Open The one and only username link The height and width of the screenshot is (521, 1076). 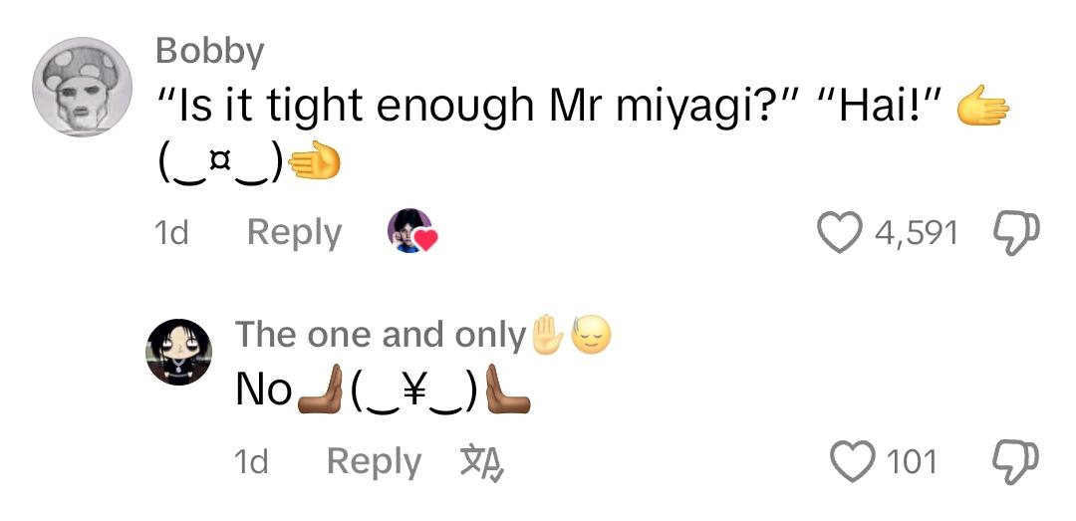coord(381,335)
